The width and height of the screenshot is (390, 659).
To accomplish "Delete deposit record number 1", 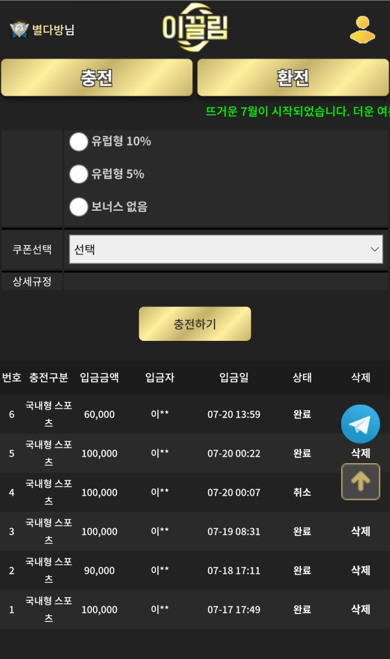I will click(361, 609).
